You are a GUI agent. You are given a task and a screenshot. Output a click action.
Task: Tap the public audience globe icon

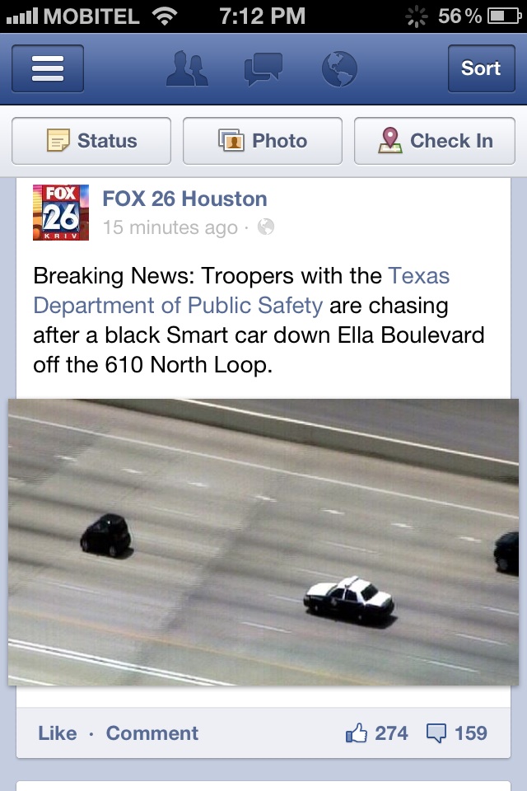coord(266,227)
